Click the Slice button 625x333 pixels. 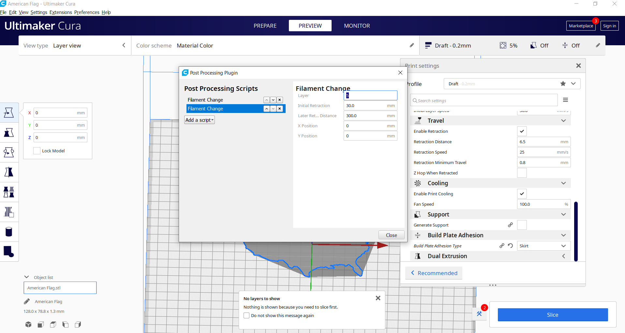553,315
